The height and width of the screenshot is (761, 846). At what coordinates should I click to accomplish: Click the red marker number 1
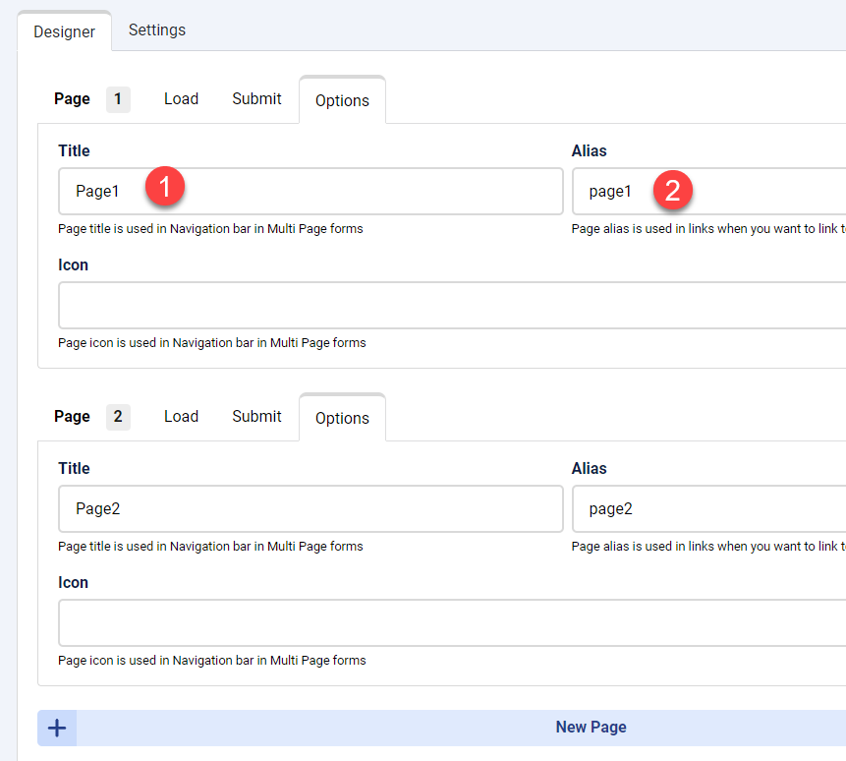coord(166,187)
